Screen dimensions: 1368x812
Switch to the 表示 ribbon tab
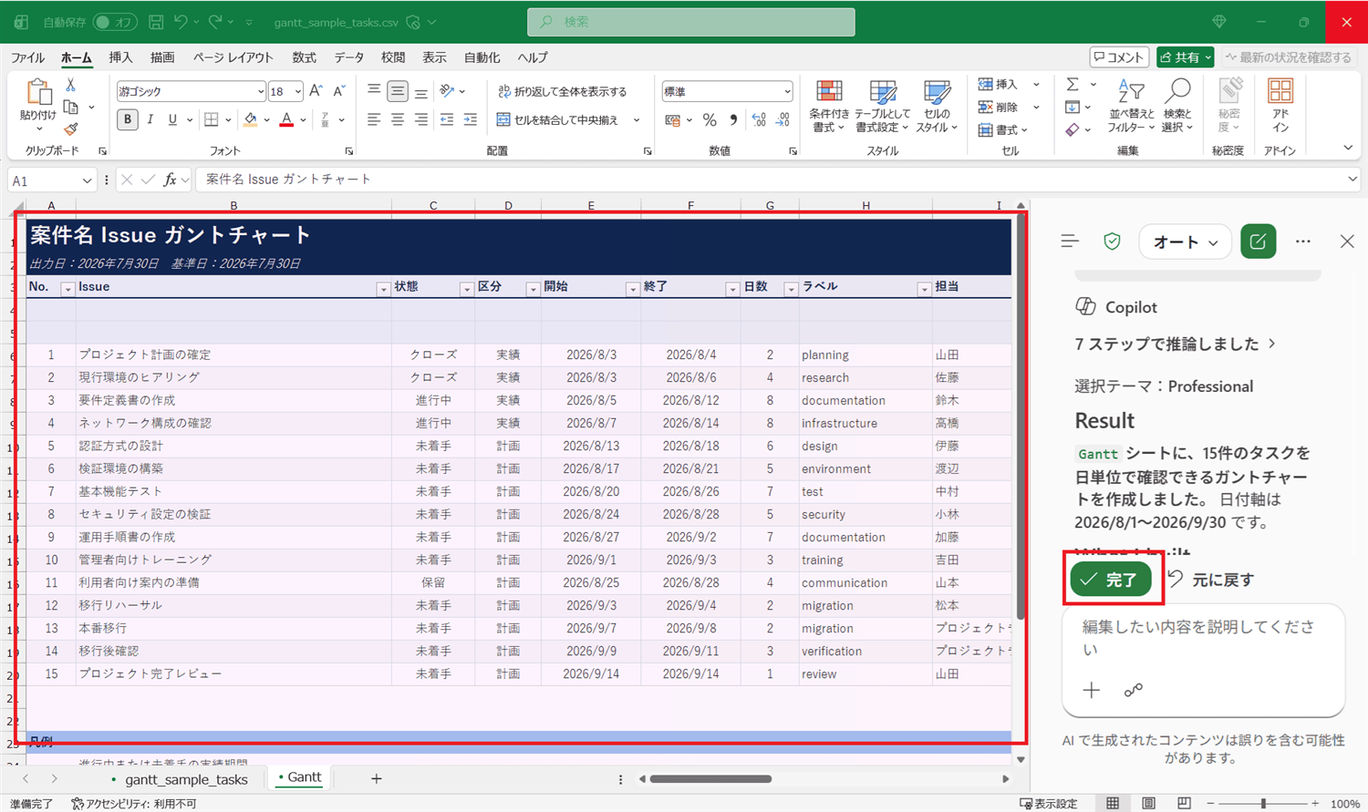[x=434, y=57]
